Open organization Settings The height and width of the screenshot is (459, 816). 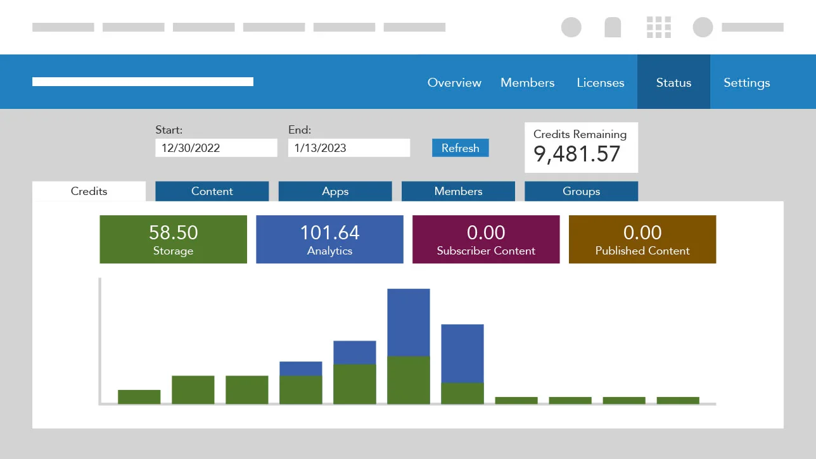(746, 82)
